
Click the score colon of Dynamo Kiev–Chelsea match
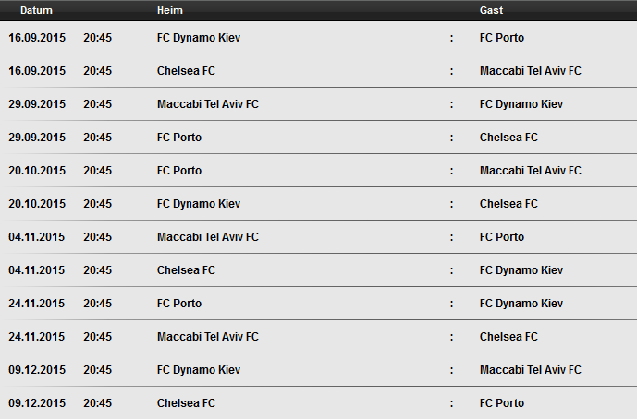(451, 204)
